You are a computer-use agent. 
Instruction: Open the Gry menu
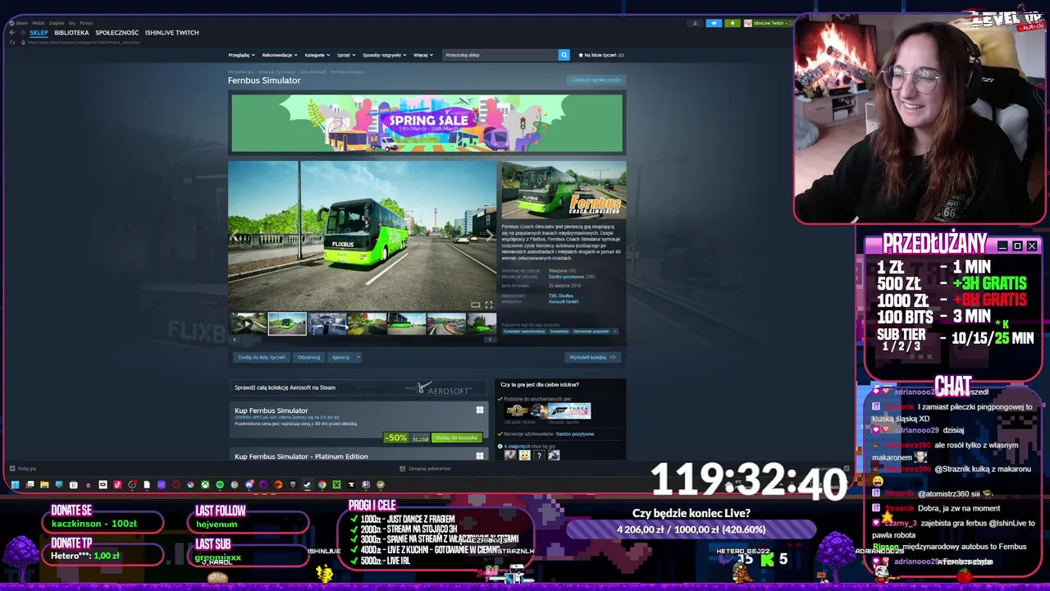(72, 23)
